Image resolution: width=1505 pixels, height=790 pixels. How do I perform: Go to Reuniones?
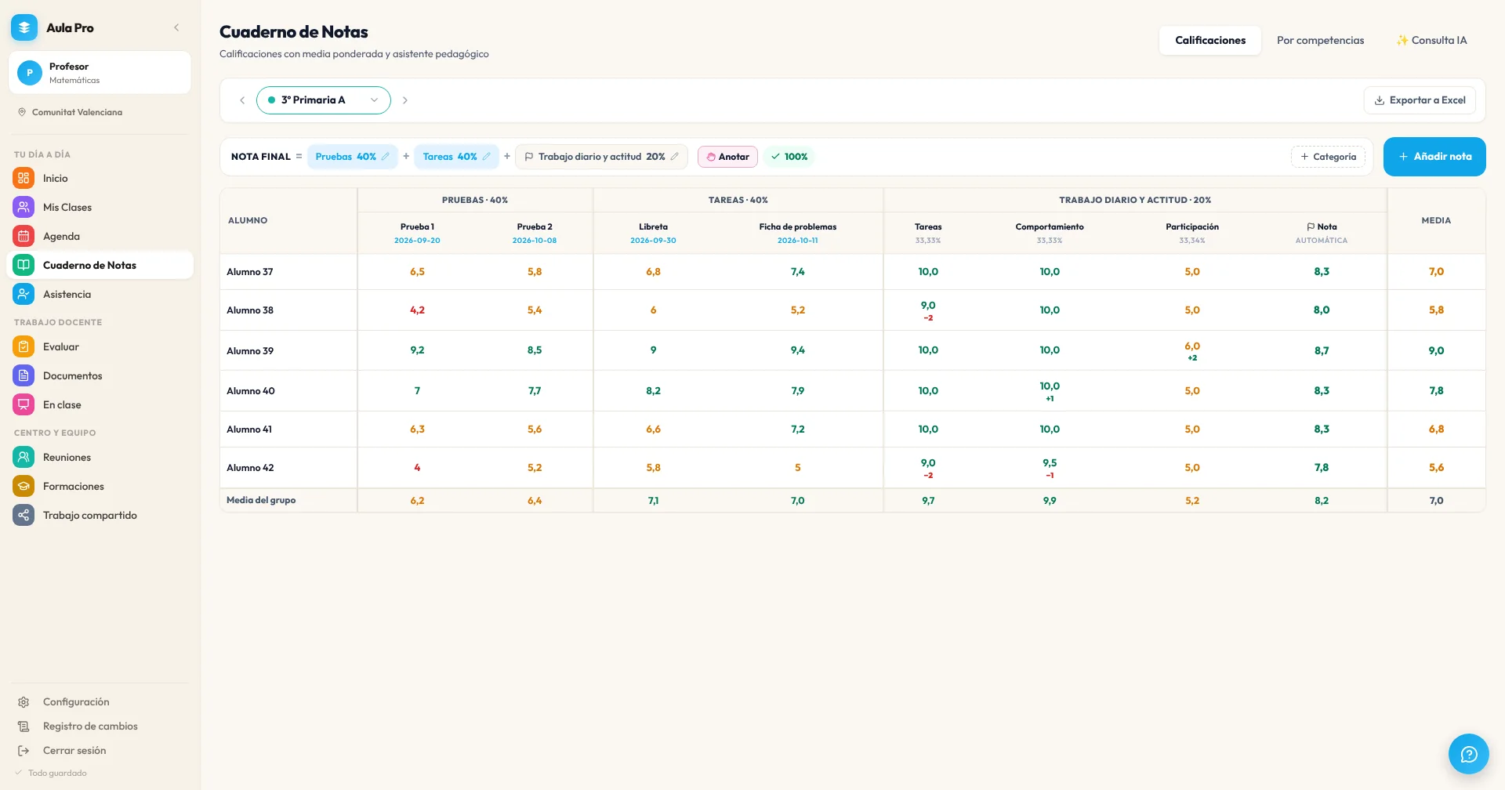(x=100, y=457)
